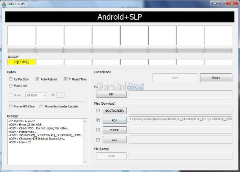This screenshot has height=172, width=240.
Task: Click the File [Dump] path field
Action: tap(180, 156)
